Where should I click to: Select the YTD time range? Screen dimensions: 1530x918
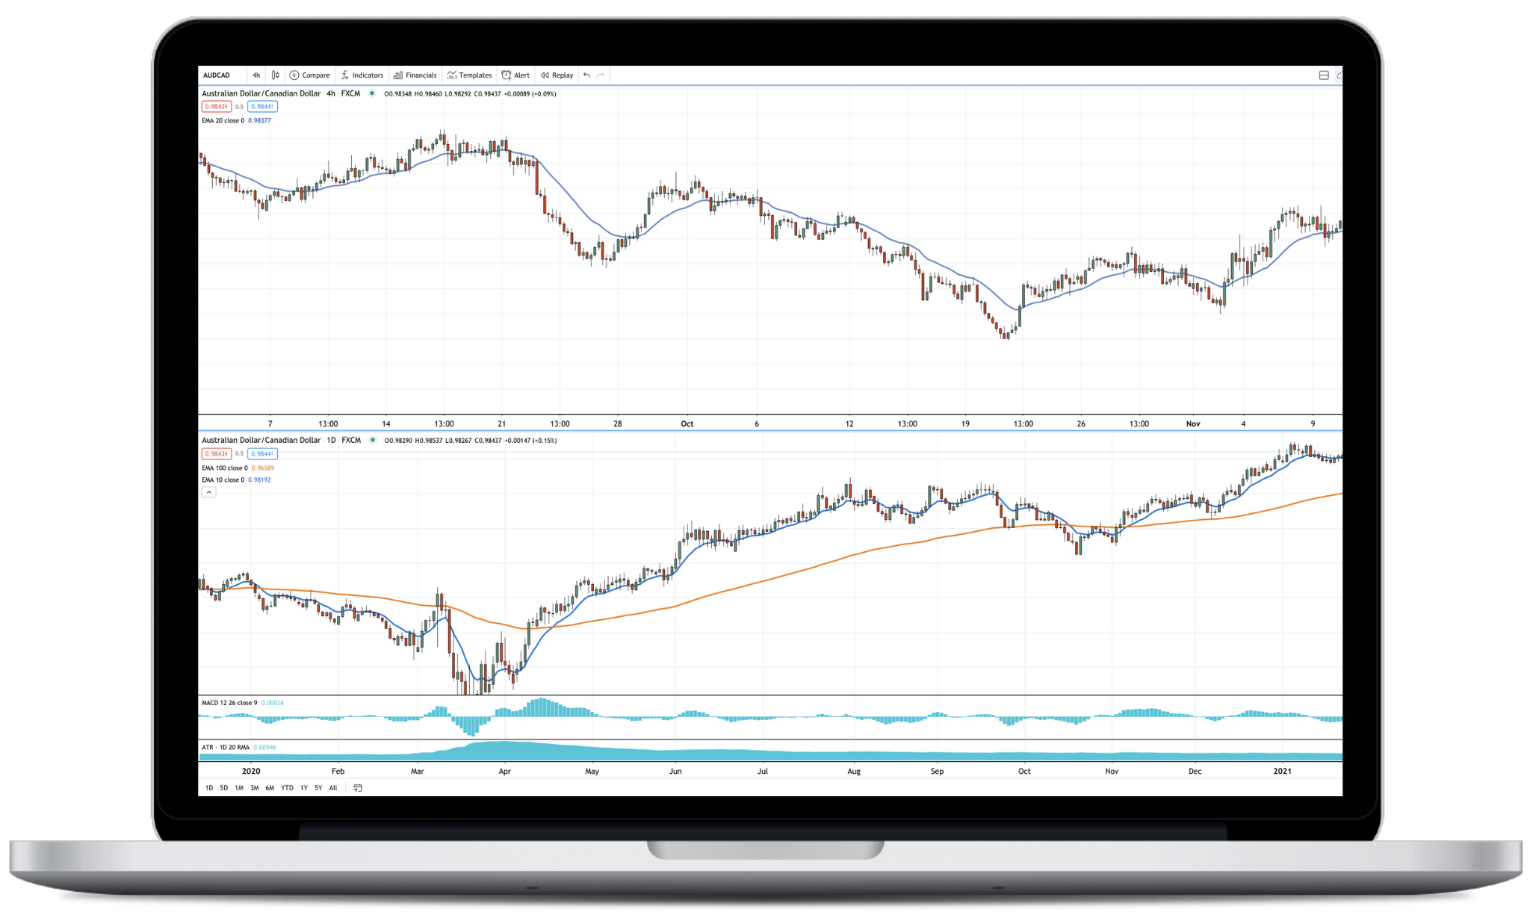pyautogui.click(x=287, y=787)
